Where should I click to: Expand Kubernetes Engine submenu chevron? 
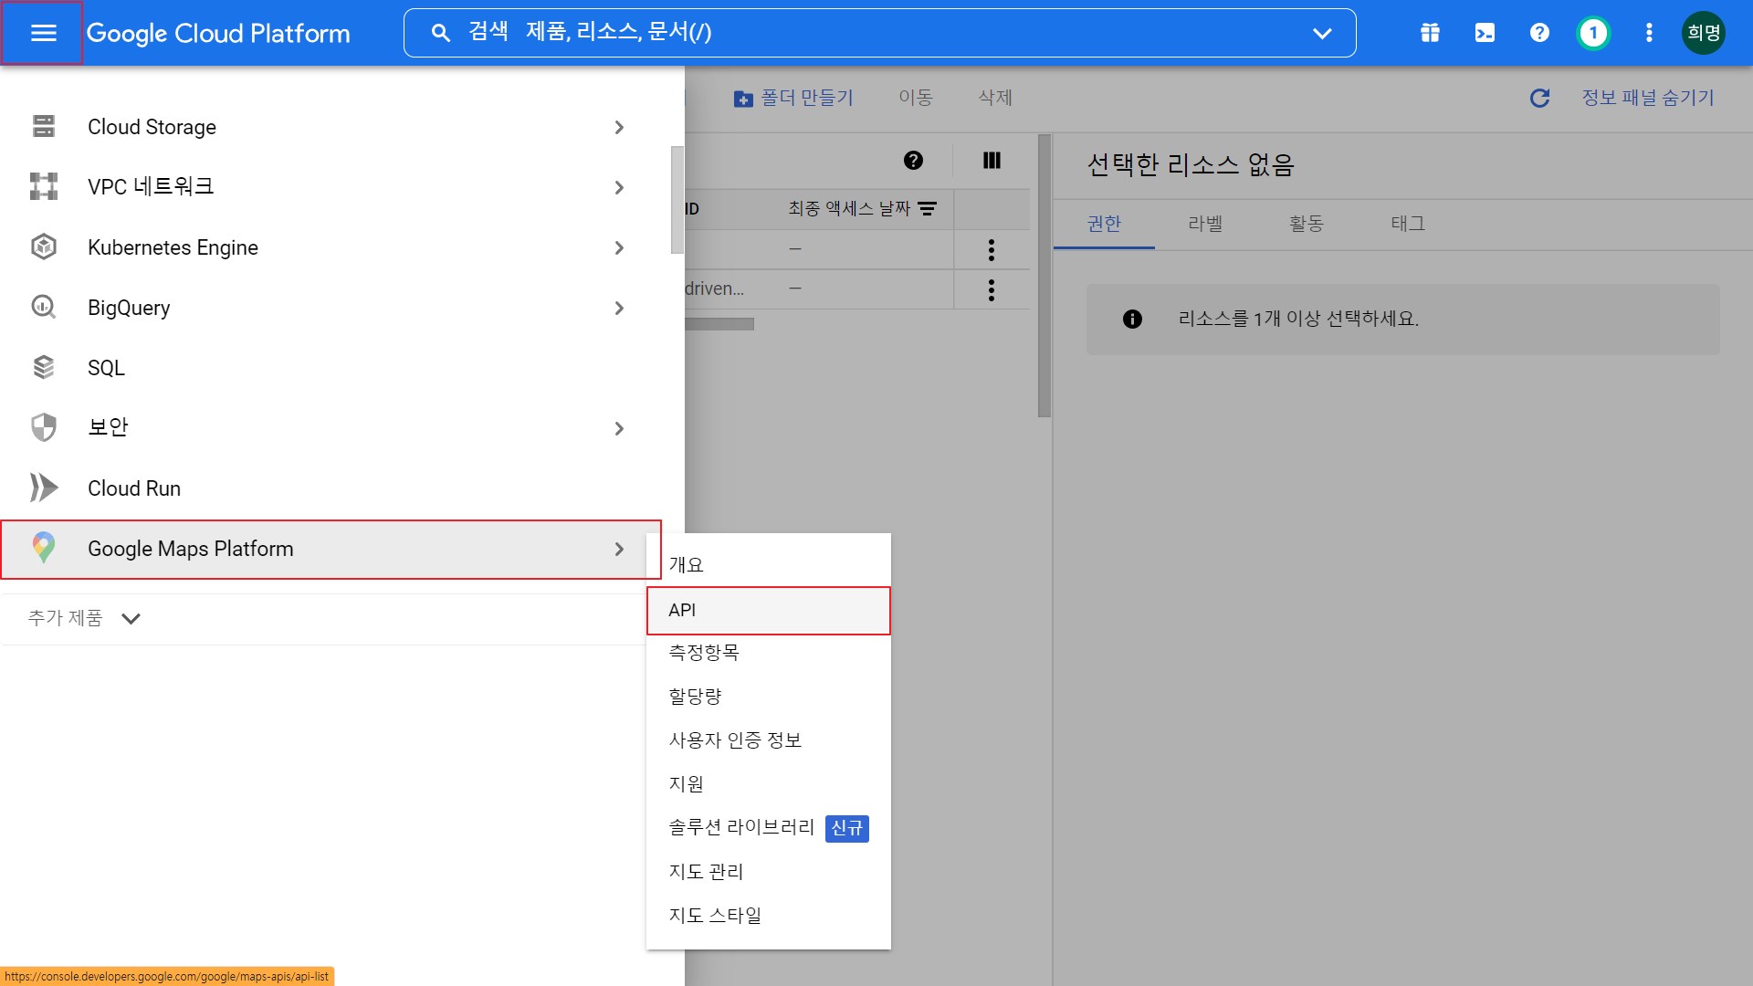[619, 247]
